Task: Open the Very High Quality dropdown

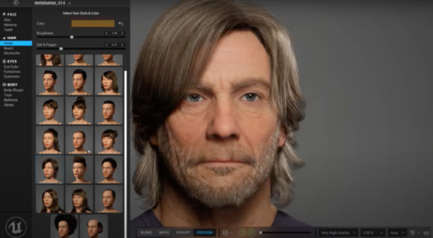Action: 338,233
